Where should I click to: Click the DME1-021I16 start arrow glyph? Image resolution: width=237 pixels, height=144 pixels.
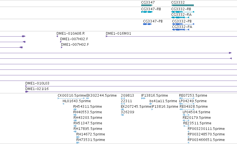tap(27, 92)
